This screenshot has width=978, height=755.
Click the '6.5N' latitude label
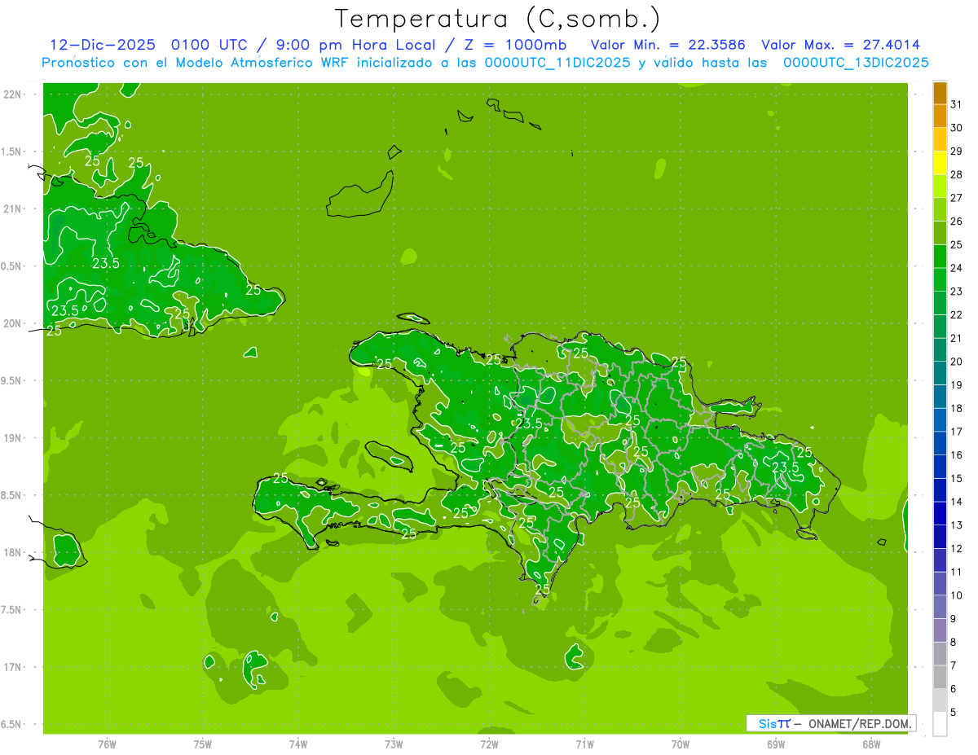[x=12, y=724]
